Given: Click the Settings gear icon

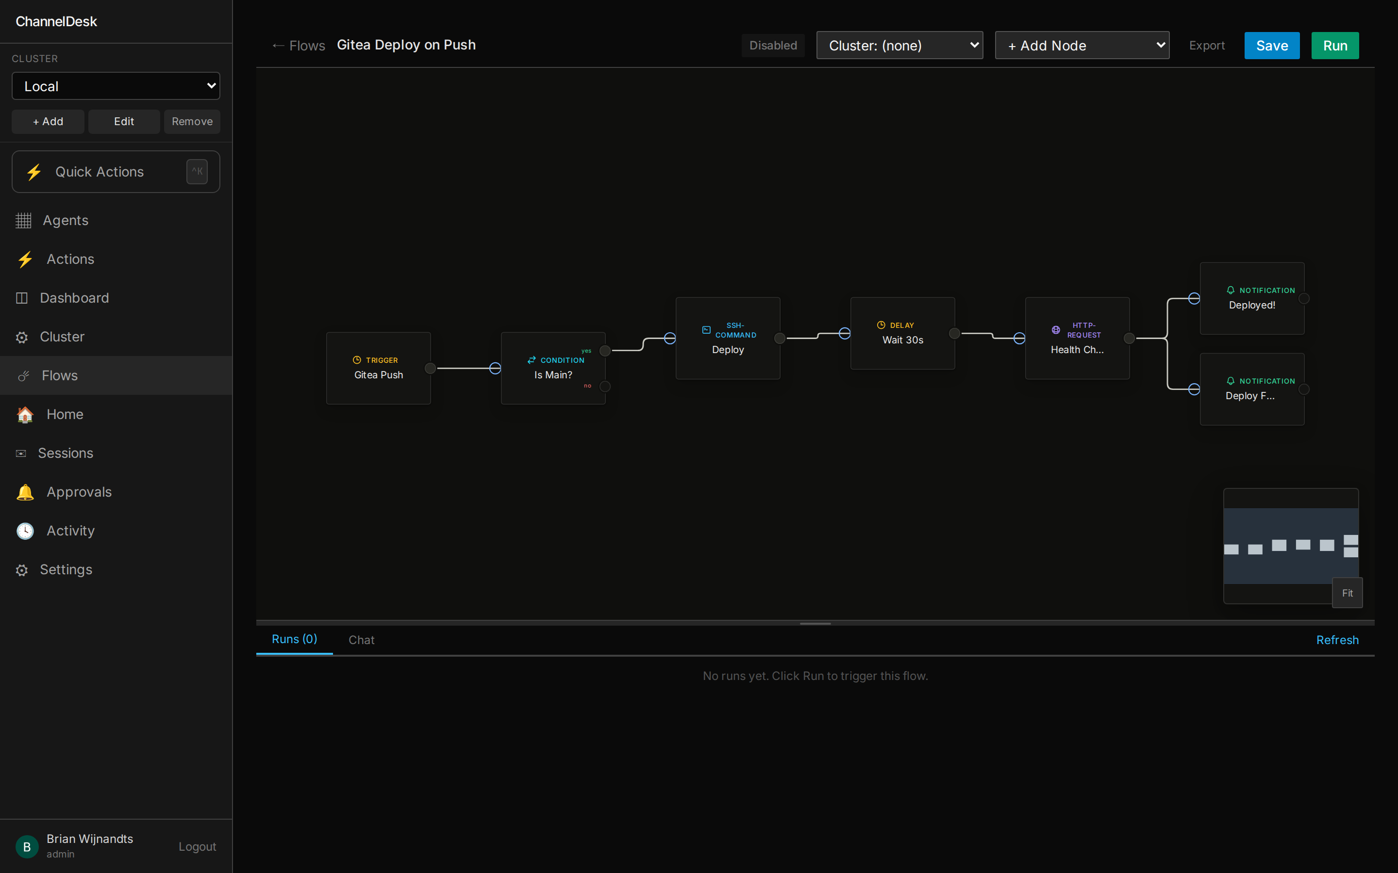Looking at the screenshot, I should (21, 570).
